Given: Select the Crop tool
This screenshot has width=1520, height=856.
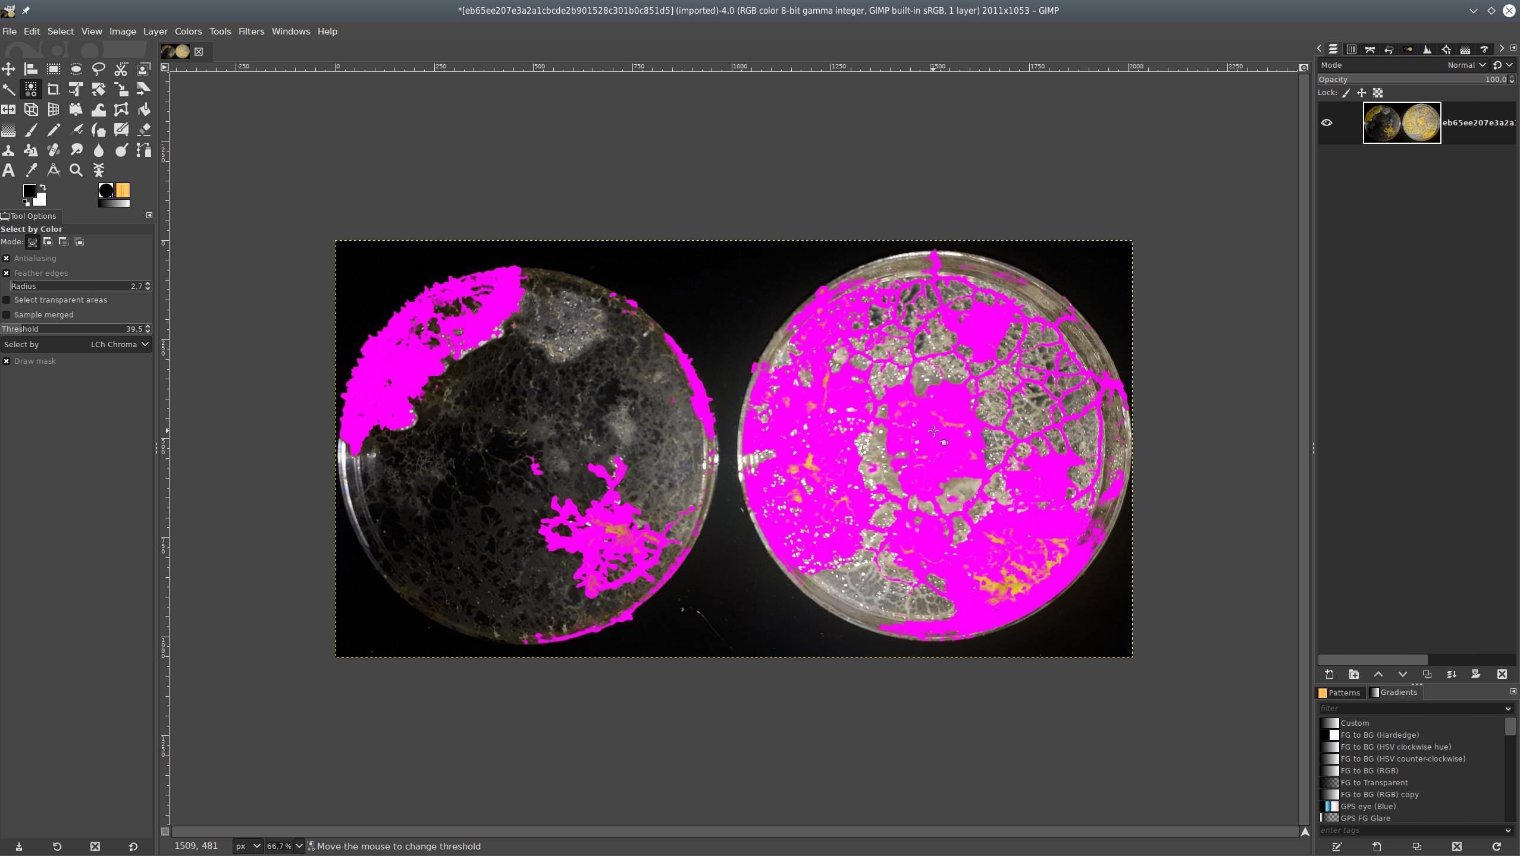Looking at the screenshot, I should pos(53,90).
